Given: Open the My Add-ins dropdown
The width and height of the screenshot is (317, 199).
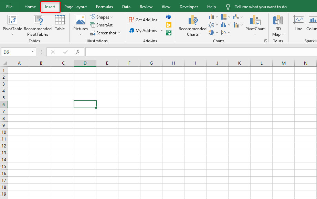Looking at the screenshot, I should pyautogui.click(x=161, y=30).
